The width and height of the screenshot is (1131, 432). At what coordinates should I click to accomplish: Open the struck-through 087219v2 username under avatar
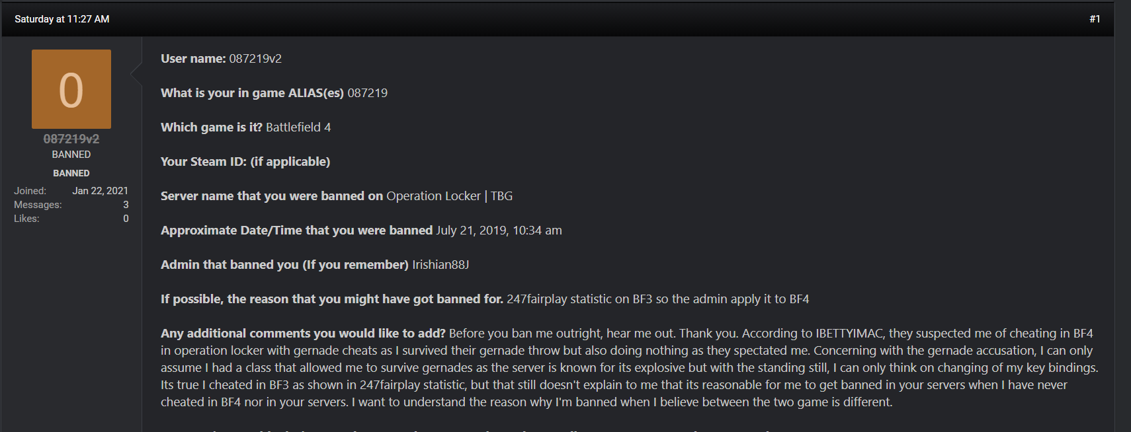(x=71, y=139)
